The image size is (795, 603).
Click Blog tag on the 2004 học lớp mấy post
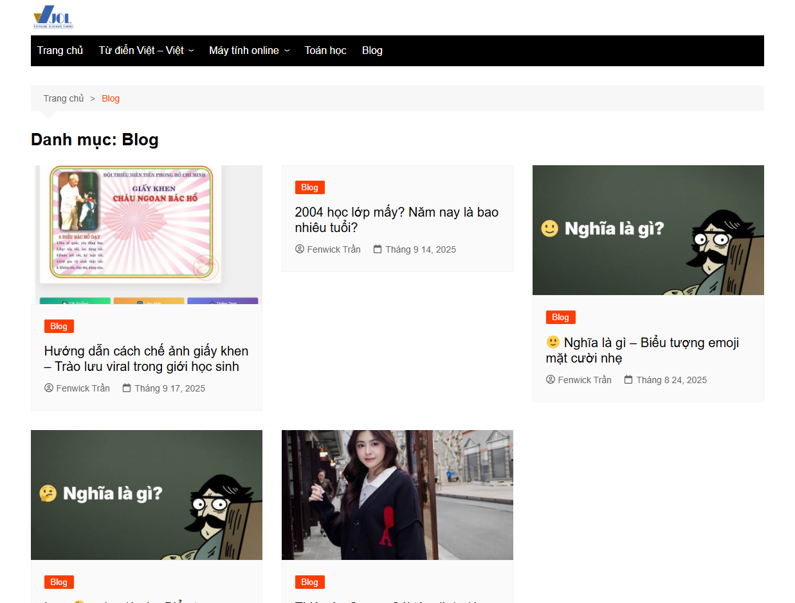tap(309, 187)
